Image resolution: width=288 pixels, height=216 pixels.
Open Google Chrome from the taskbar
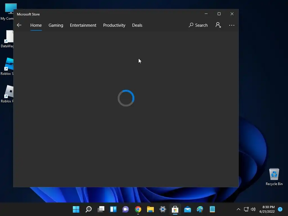138,209
